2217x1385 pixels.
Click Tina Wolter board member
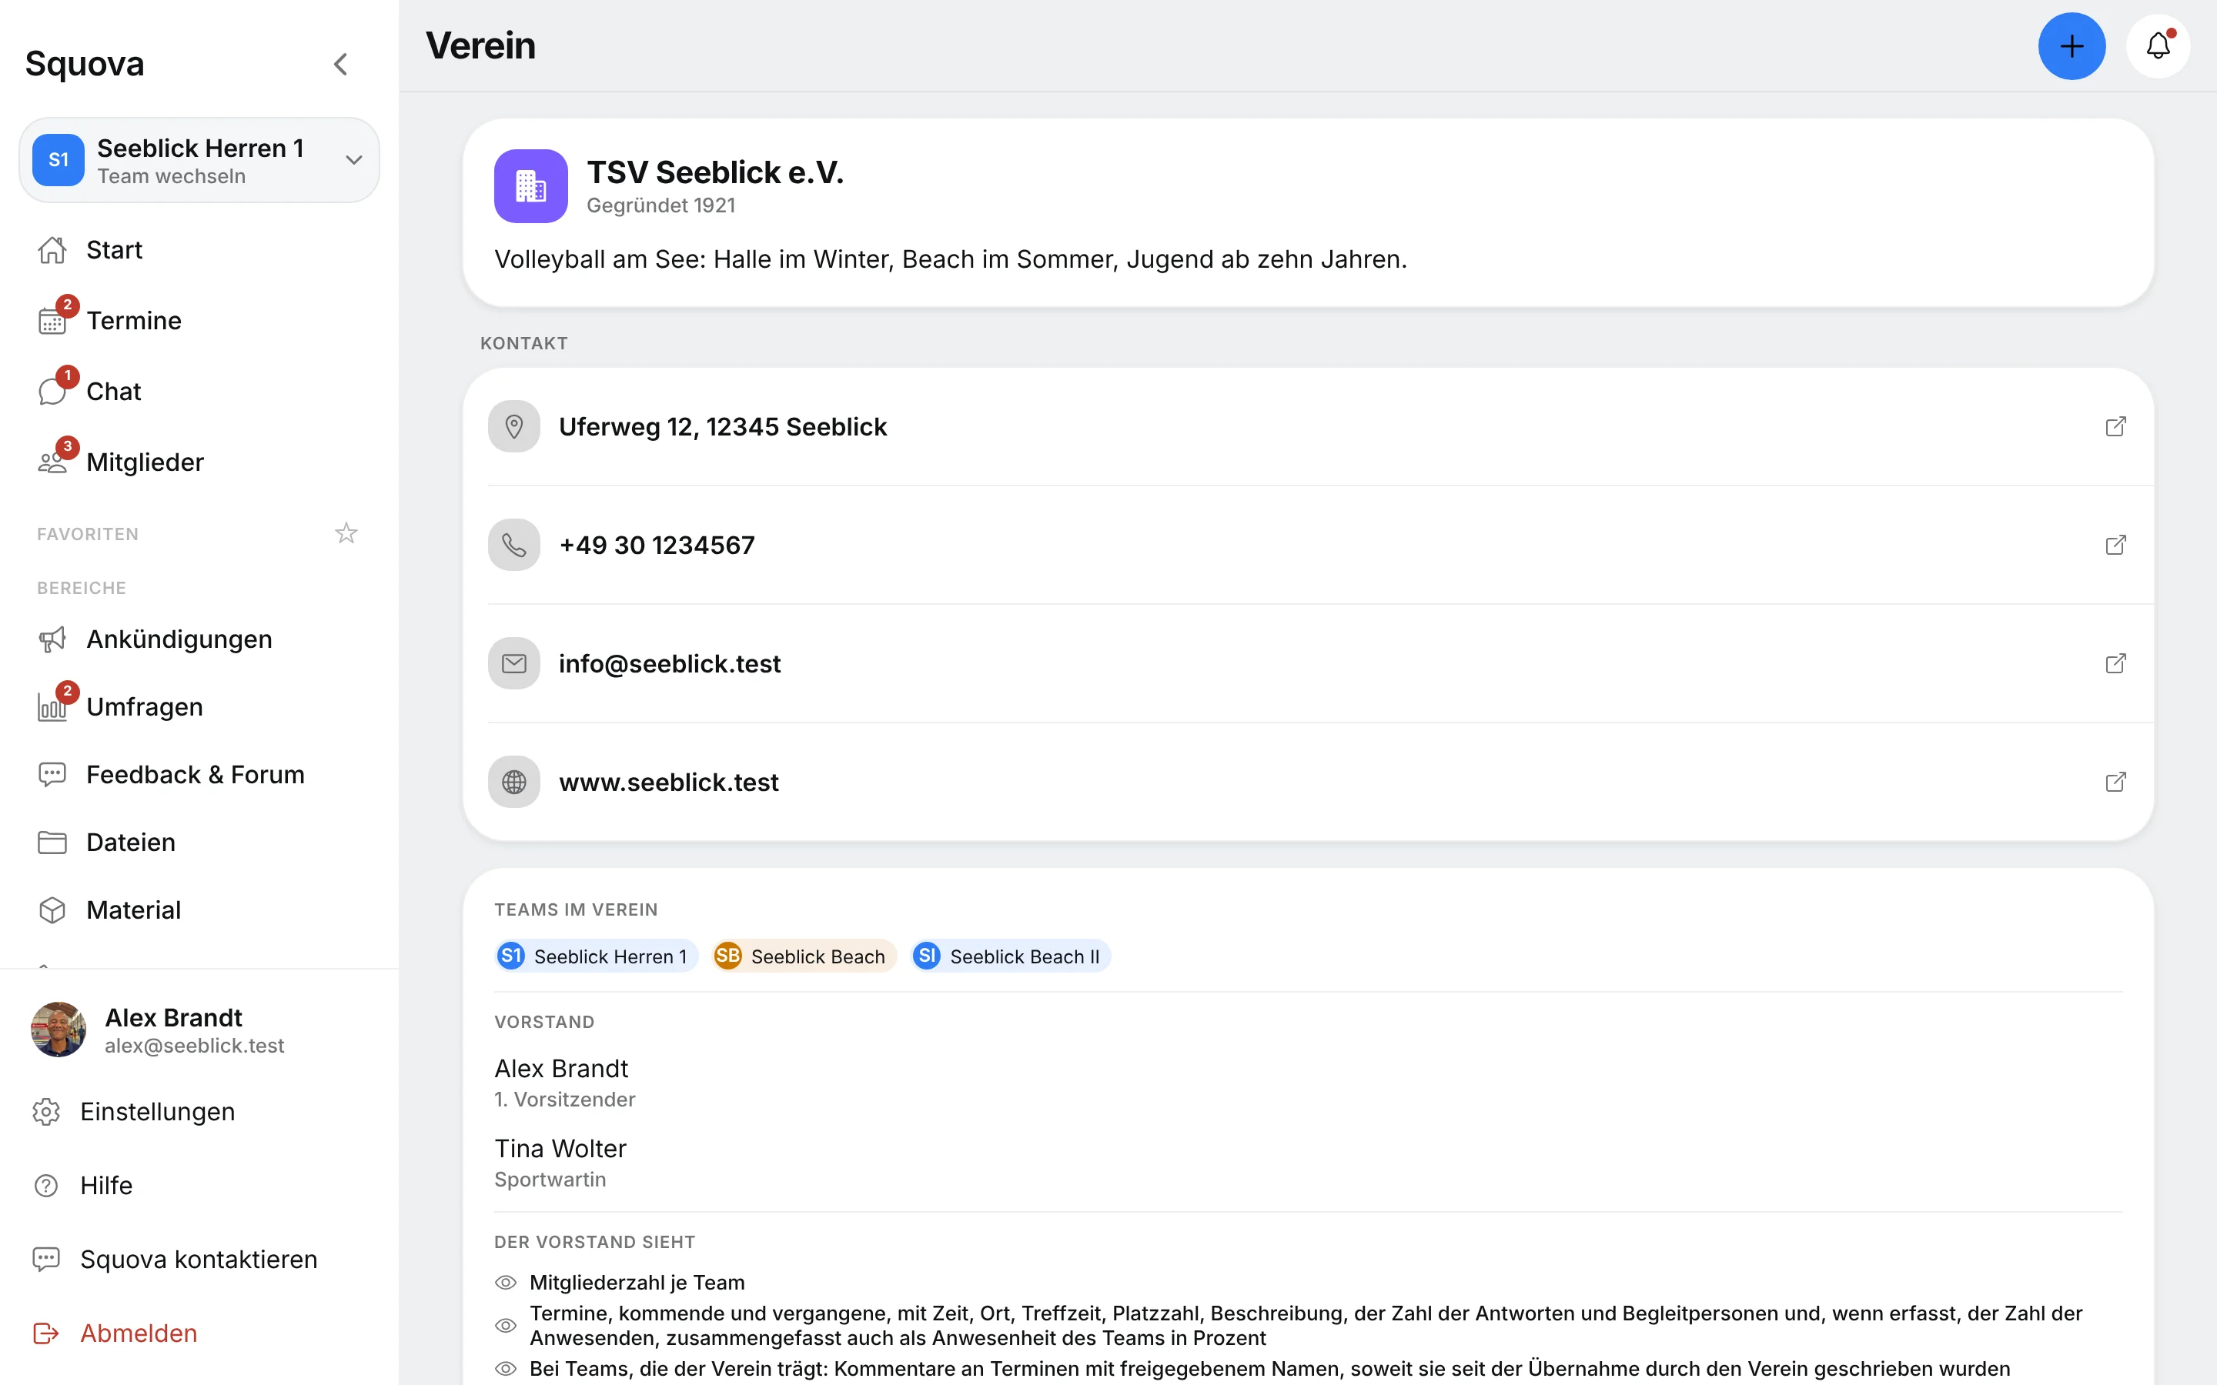coord(560,1163)
